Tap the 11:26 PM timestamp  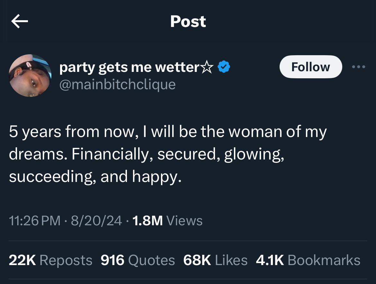click(x=35, y=220)
